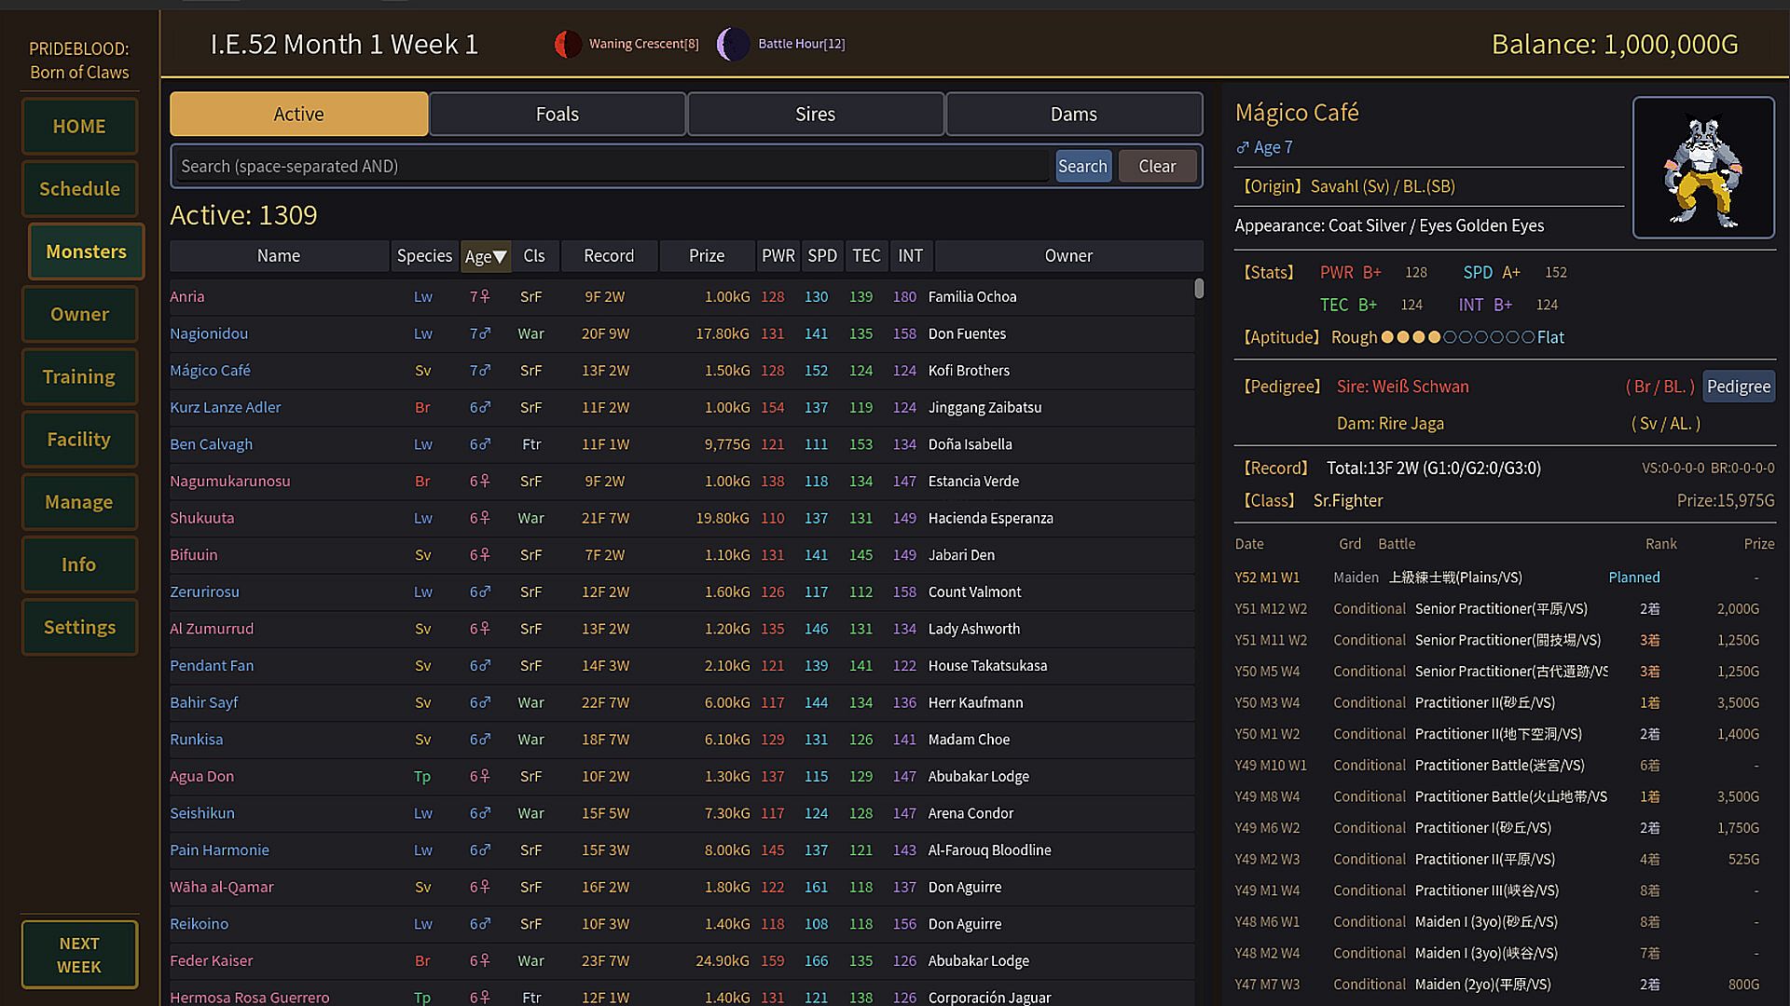Sort by the Name column header
Viewport: 1790px width, 1006px height.
[279, 256]
